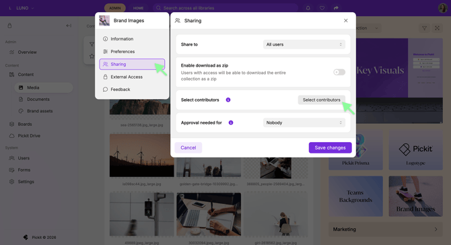
Task: Open Feedback settings section
Action: click(x=132, y=90)
